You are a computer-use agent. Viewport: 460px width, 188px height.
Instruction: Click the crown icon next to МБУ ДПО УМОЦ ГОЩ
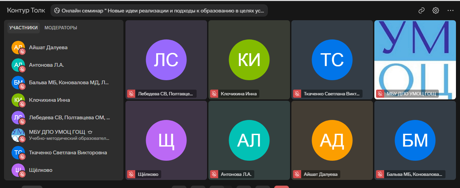click(90, 132)
